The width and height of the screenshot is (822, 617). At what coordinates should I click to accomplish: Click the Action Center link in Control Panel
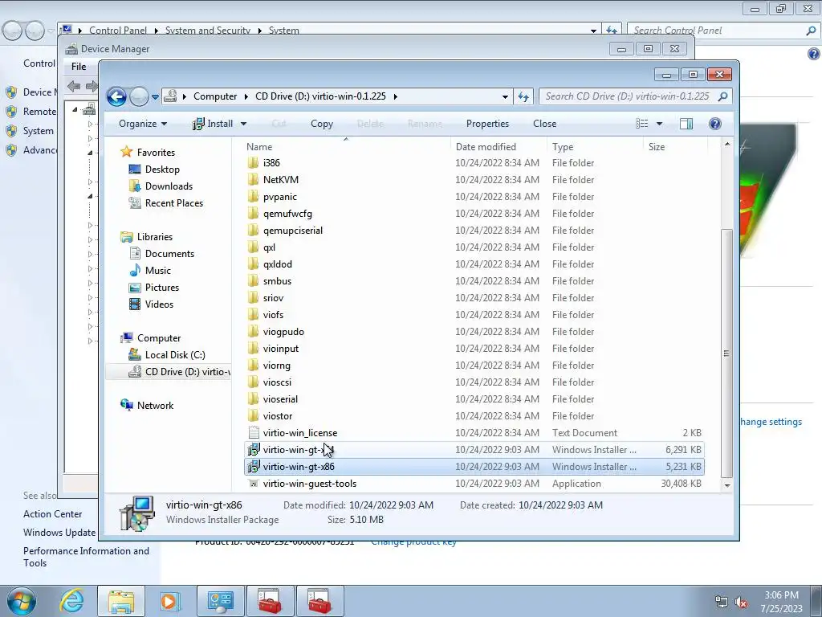coord(52,514)
